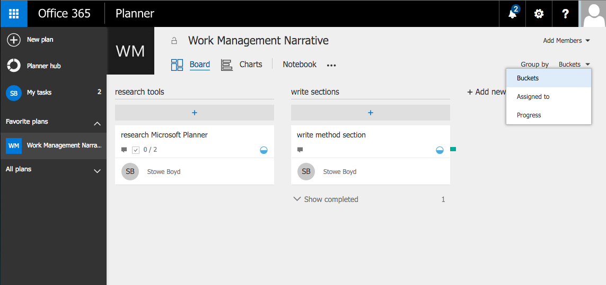This screenshot has width=606, height=285.
Task: Expand the All plans section
Action: pyautogui.click(x=98, y=171)
